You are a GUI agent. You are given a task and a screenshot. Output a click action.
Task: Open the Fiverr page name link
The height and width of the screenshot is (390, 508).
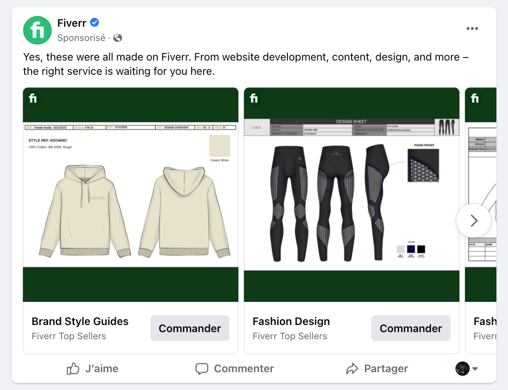(x=71, y=23)
